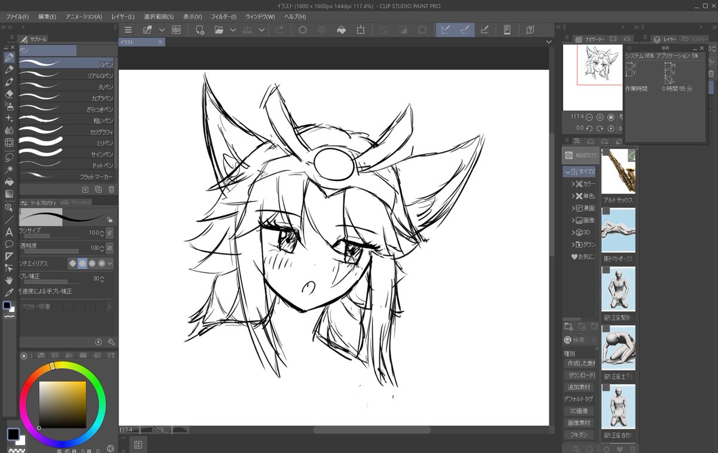This screenshot has height=453, width=718.
Task: Select the Gradient tool
Action: [x=9, y=194]
